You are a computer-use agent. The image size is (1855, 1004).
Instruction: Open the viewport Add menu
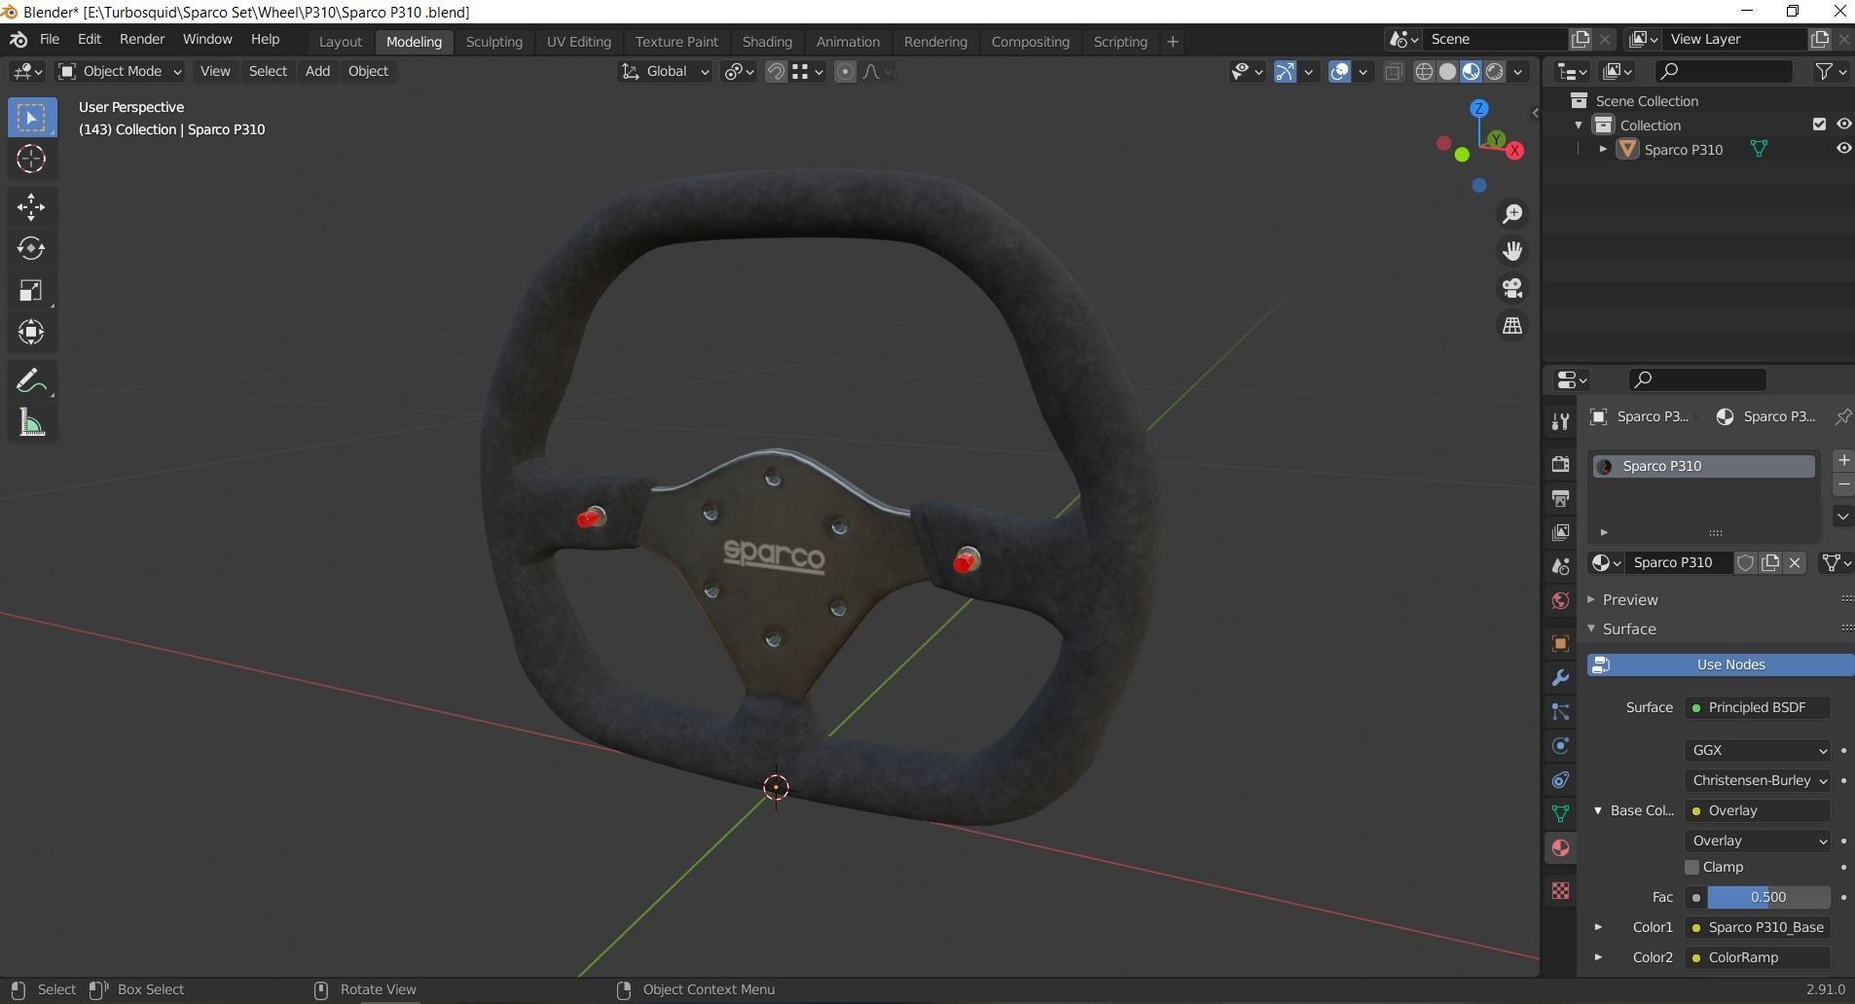(x=317, y=71)
